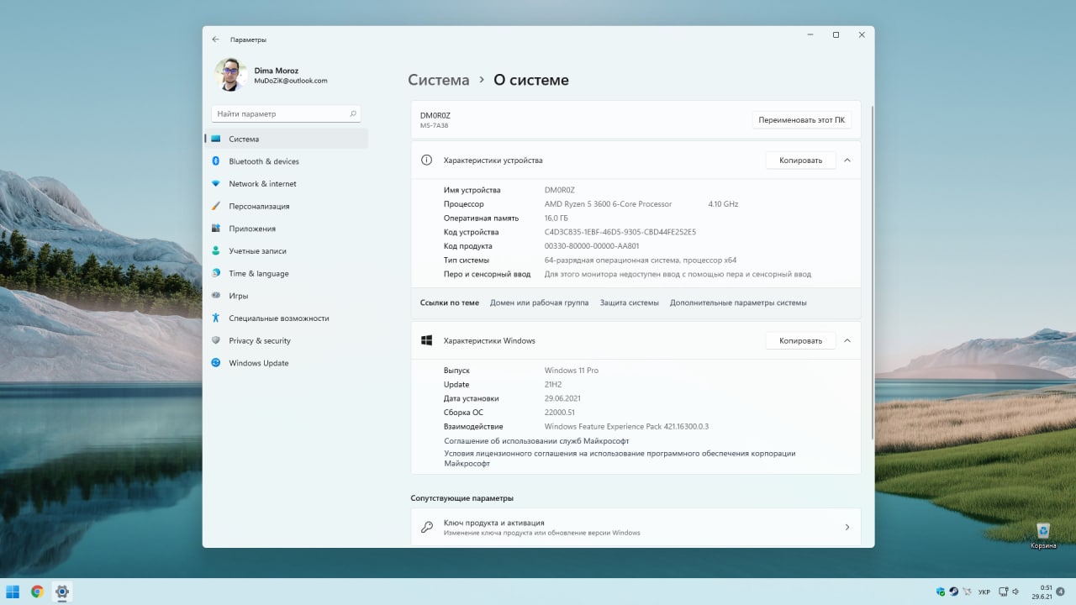The width and height of the screenshot is (1076, 605).
Task: Click the magnifier icon in search box
Action: click(353, 113)
